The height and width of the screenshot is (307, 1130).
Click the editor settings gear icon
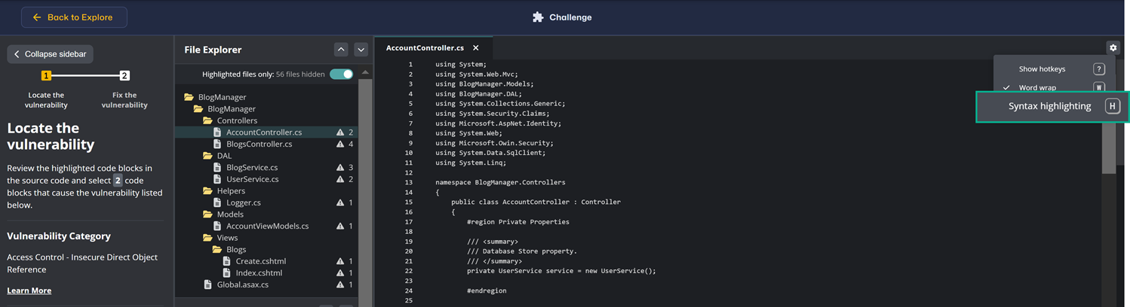pyautogui.click(x=1113, y=47)
